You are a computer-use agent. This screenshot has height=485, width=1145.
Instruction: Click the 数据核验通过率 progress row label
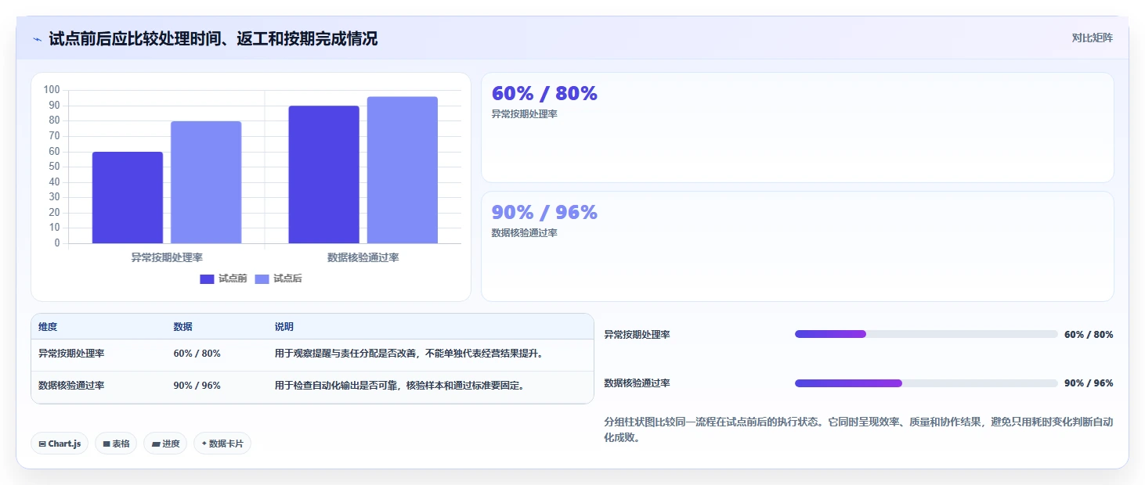point(637,383)
